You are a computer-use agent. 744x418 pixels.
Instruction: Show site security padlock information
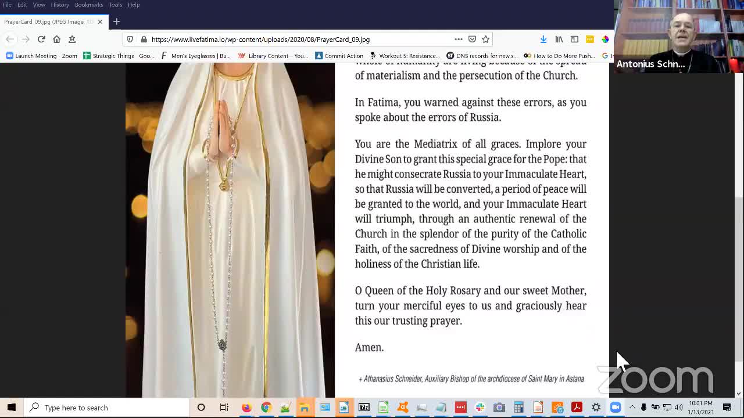click(x=144, y=39)
